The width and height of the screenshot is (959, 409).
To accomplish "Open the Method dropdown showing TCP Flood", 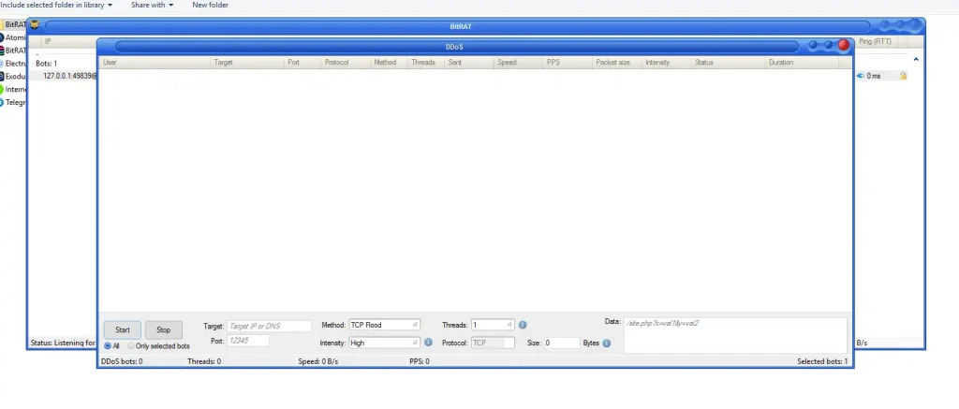I will pos(384,325).
